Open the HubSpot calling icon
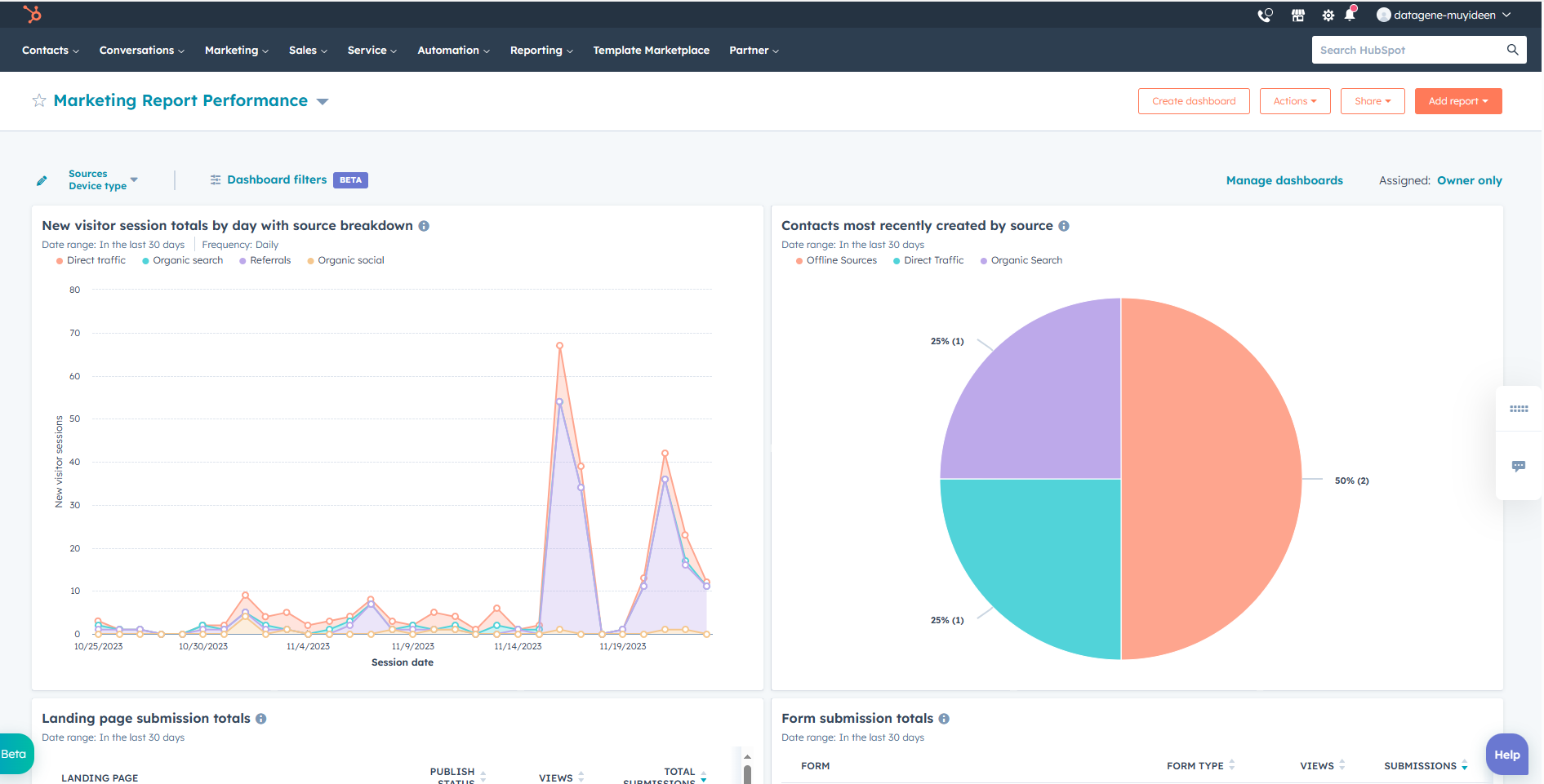 [1265, 15]
